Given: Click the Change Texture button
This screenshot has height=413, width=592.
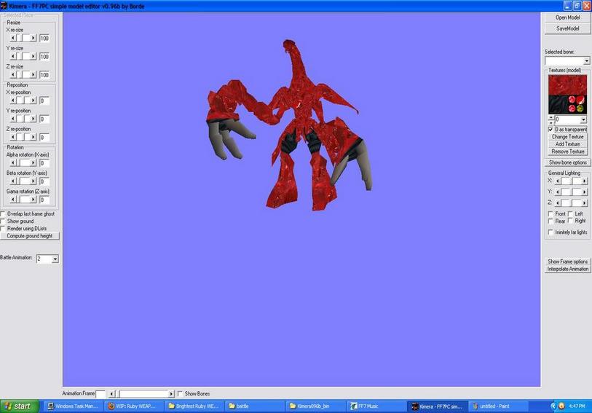Looking at the screenshot, I should pyautogui.click(x=567, y=137).
